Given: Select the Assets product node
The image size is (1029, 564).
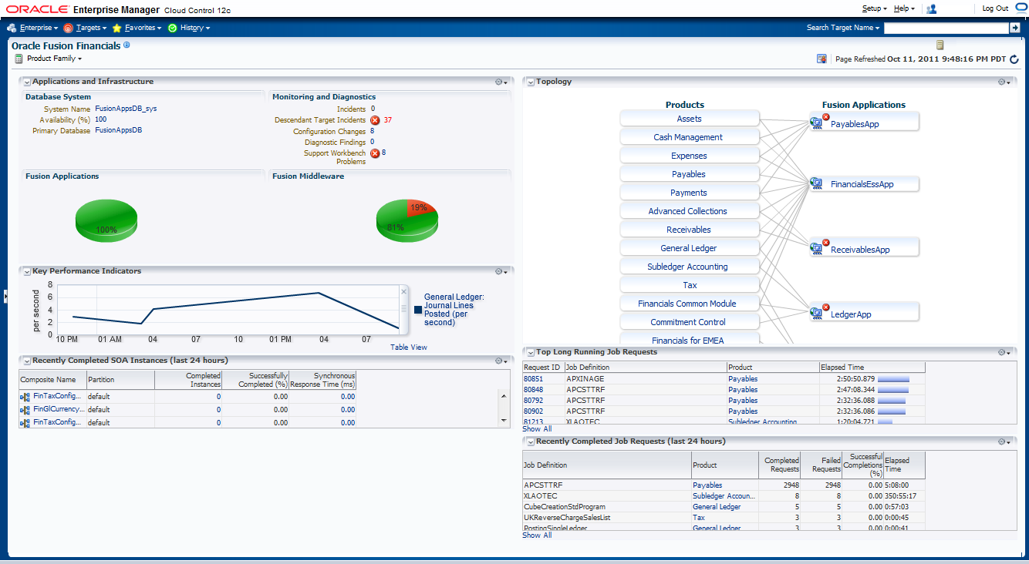Looking at the screenshot, I should pyautogui.click(x=690, y=119).
